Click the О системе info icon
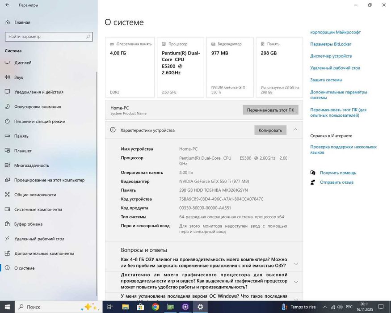Viewport: 391px width, 313px height. pyautogui.click(x=7, y=268)
